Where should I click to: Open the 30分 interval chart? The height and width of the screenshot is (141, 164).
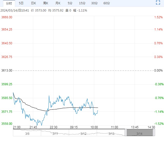pos(94,3)
